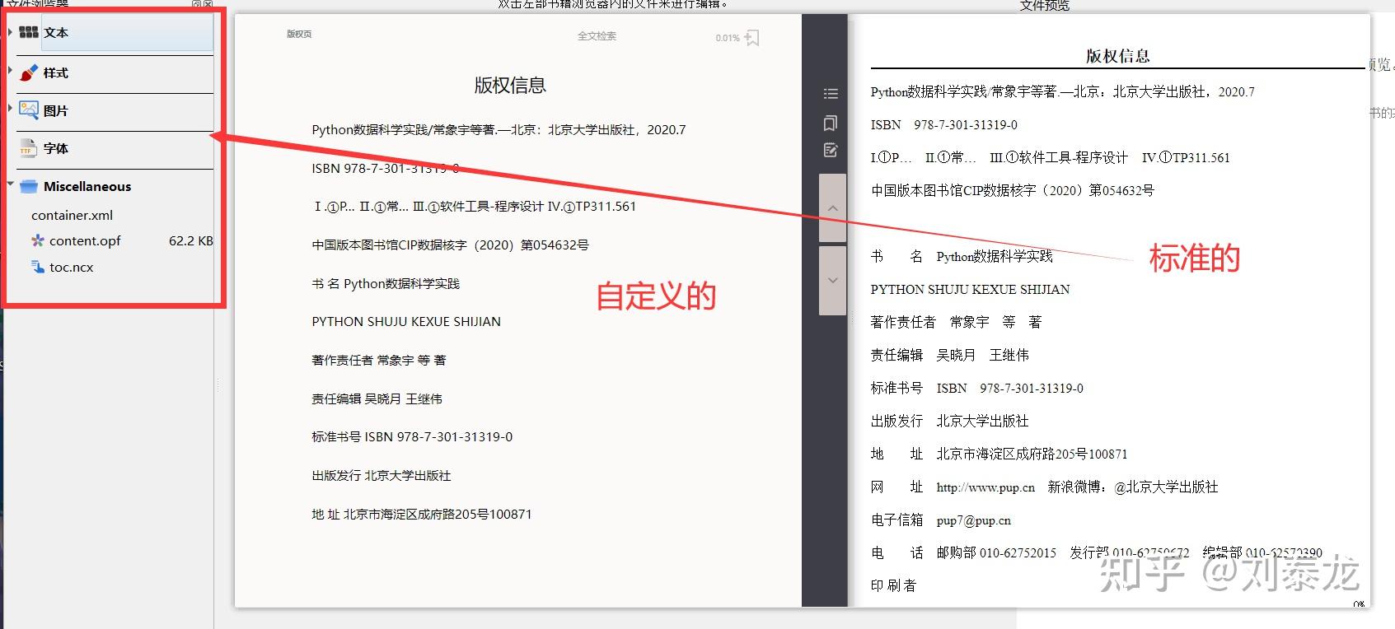Open the reader's notes icon
Viewport: 1395px width, 629px height.
831,150
